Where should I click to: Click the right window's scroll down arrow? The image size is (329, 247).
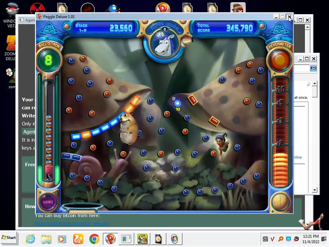pyautogui.click(x=315, y=190)
